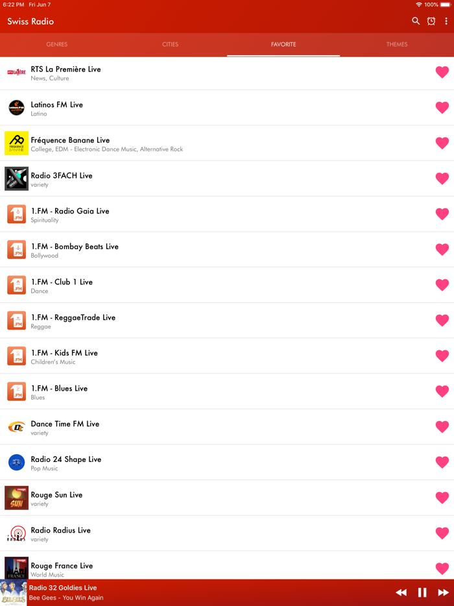Go to previous station with rewind
The image size is (454, 606).
[x=401, y=592]
